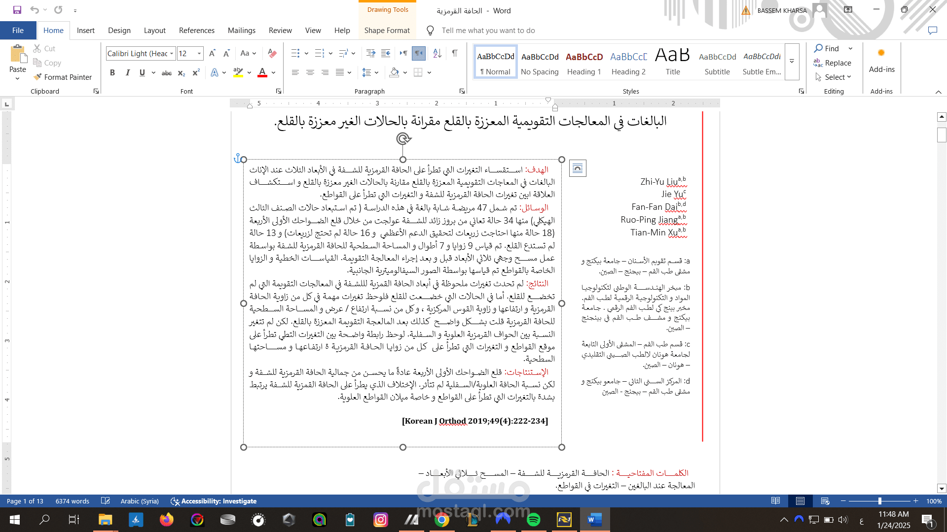Screen dimensions: 947x532
Task: Open Spotify from the taskbar
Action: (x=533, y=520)
